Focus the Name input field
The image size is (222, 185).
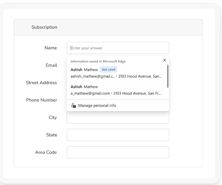(118, 48)
